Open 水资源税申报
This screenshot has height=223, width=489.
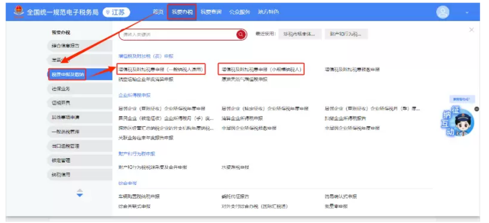point(235,167)
